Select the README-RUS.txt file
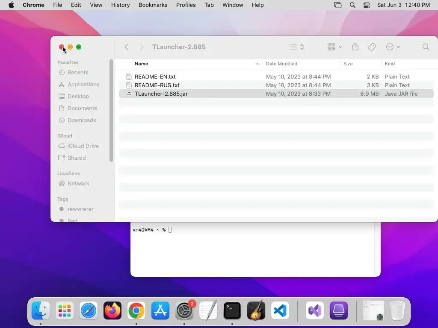 (276, 85)
